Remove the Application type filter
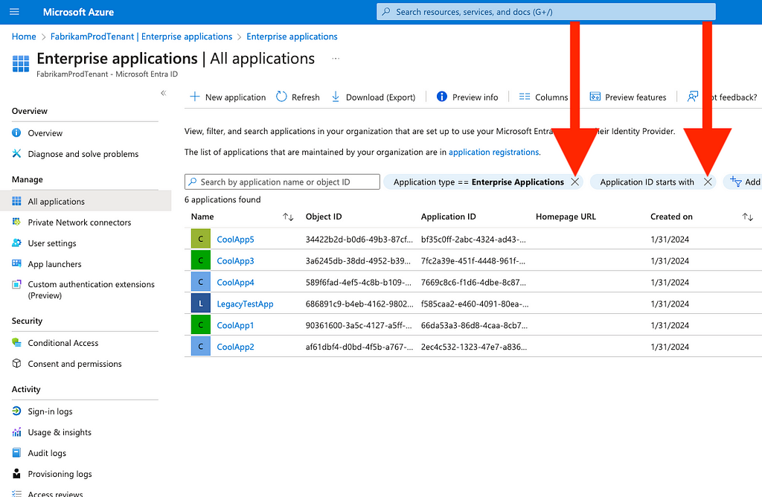Image resolution: width=762 pixels, height=497 pixels. pyautogui.click(x=575, y=182)
